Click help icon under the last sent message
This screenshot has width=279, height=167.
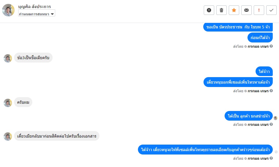271,158
